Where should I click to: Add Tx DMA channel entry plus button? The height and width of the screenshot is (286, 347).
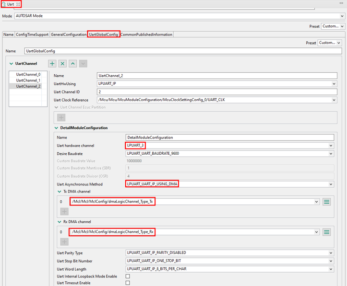click(64, 211)
